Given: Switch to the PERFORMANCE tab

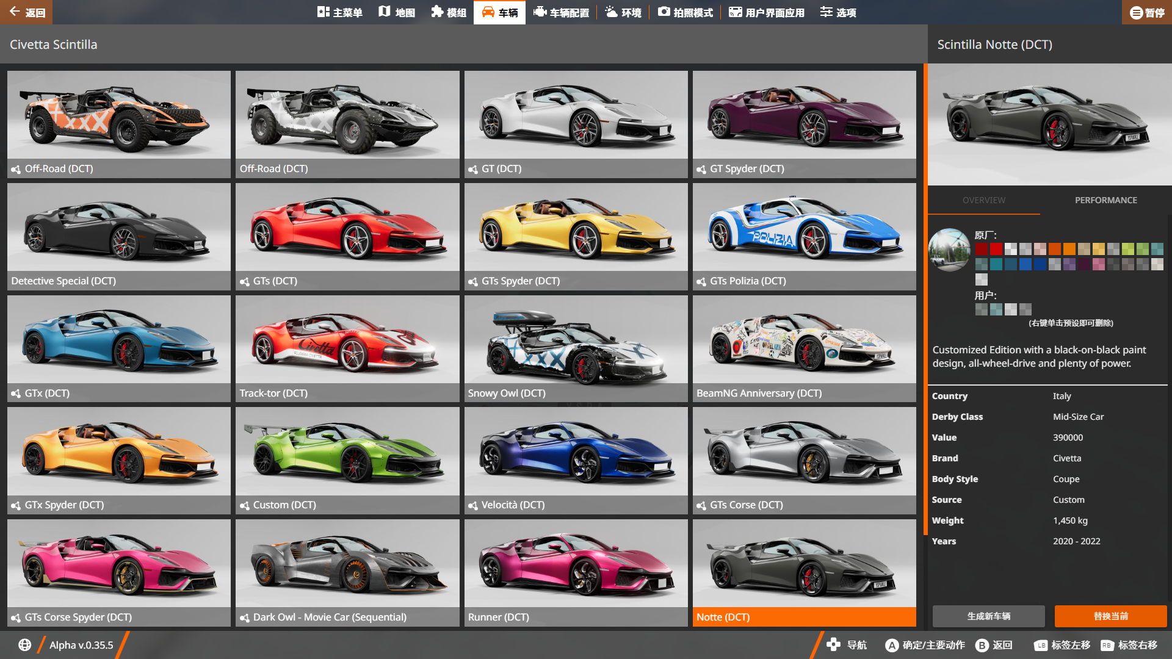Looking at the screenshot, I should pyautogui.click(x=1106, y=200).
